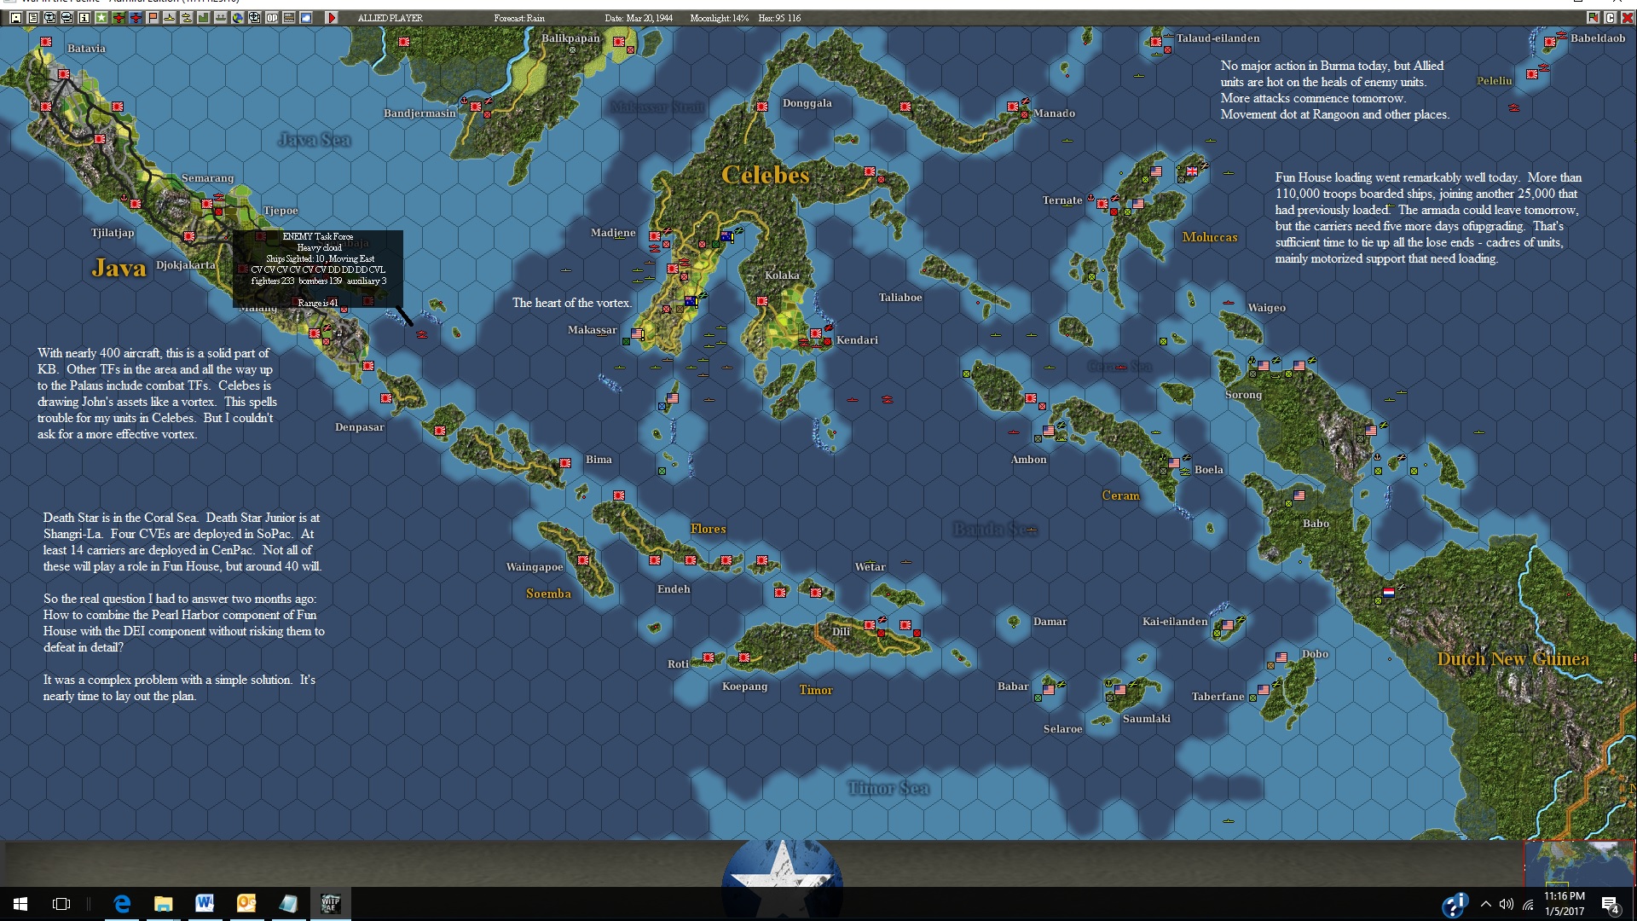Toggle red plane on green background
Image resolution: width=1637 pixels, height=921 pixels.
[x=119, y=18]
